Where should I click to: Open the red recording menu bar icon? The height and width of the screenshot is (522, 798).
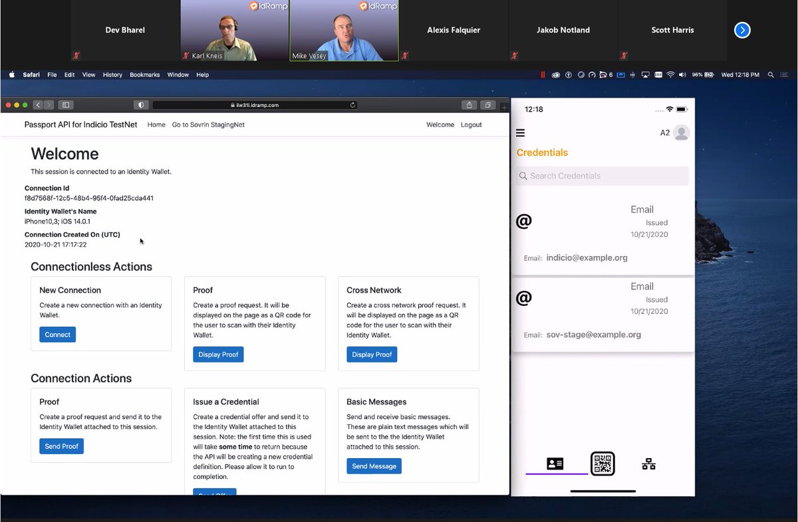pos(543,74)
